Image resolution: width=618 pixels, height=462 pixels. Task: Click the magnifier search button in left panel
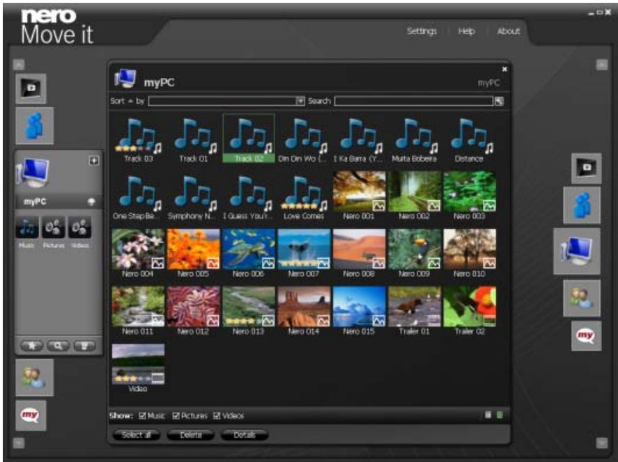pos(58,346)
